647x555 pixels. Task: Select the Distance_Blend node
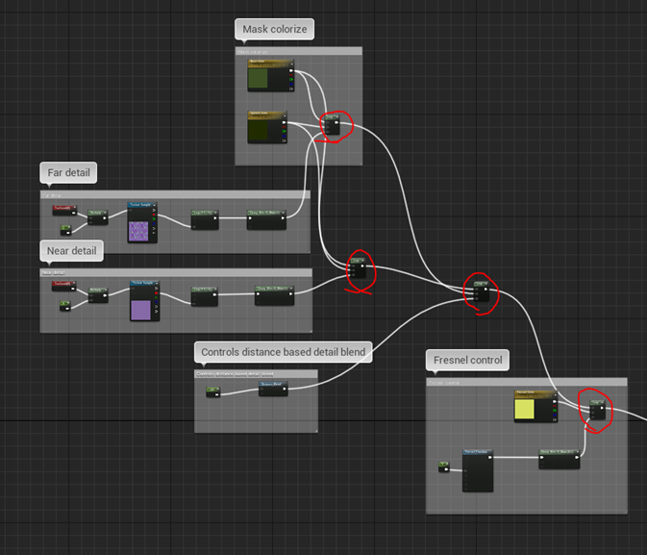[x=273, y=389]
